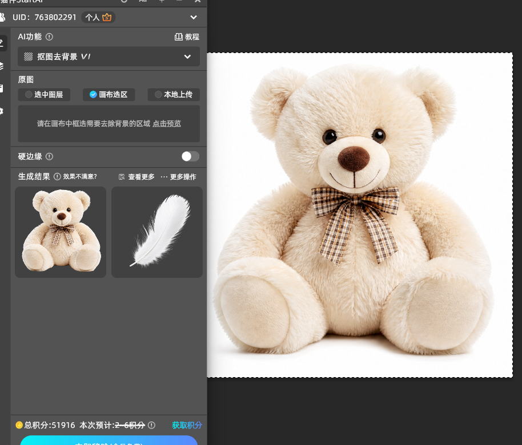Image resolution: width=522 pixels, height=445 pixels.
Task: Open the 更多操作 more actions menu
Action: click(x=178, y=177)
